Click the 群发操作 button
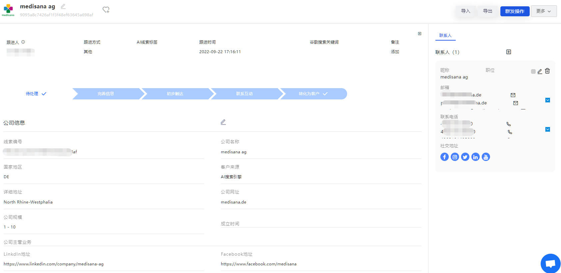Image resolution: width=561 pixels, height=273 pixels. click(515, 11)
